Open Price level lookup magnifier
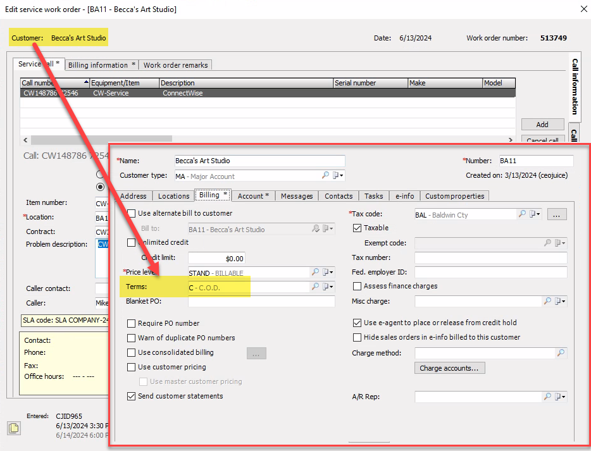This screenshot has height=451, width=591. pos(315,272)
